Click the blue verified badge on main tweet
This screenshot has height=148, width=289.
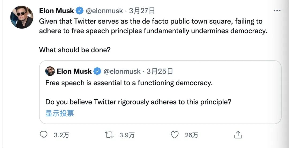[x=79, y=11]
